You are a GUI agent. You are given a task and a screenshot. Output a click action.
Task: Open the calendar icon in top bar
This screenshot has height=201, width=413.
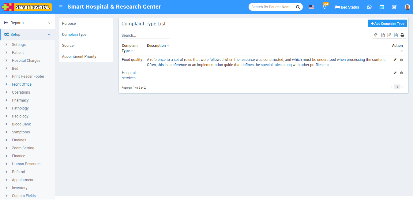(382, 7)
